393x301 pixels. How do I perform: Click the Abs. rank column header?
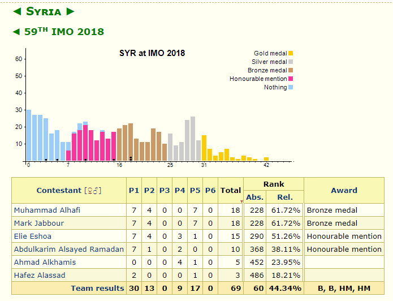255,197
